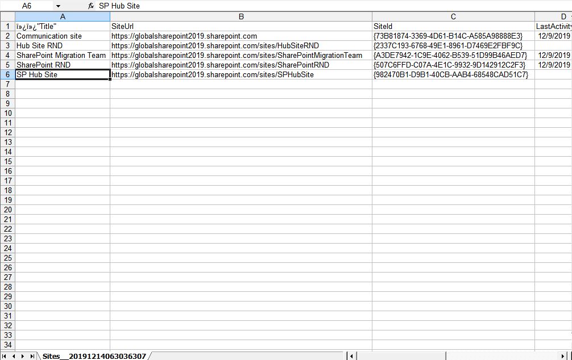
Task: Click formula bar containing SP Hub Site
Action: coord(334,6)
